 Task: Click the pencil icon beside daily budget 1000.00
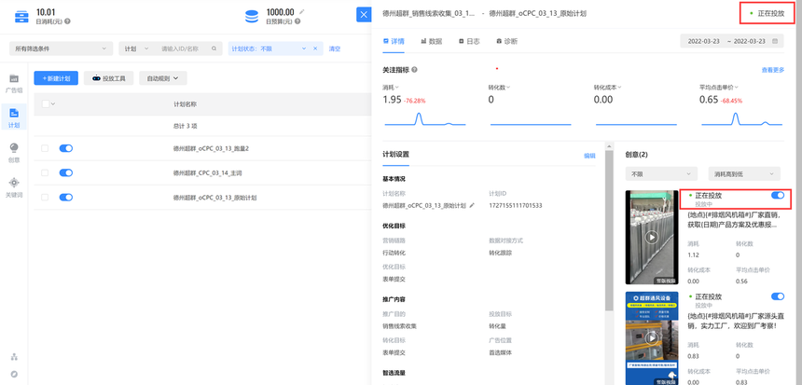[301, 12]
